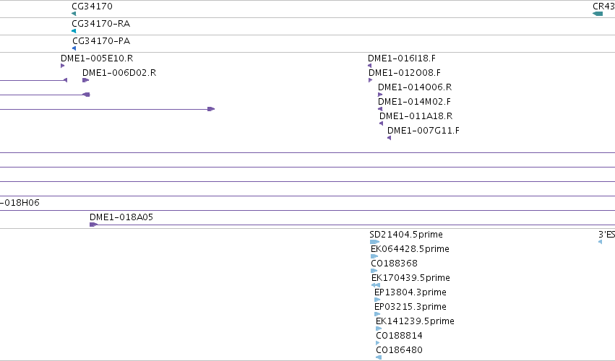Screen dimensions: 615x361
Task: Select the CO186480 EST label
Action: point(399,350)
